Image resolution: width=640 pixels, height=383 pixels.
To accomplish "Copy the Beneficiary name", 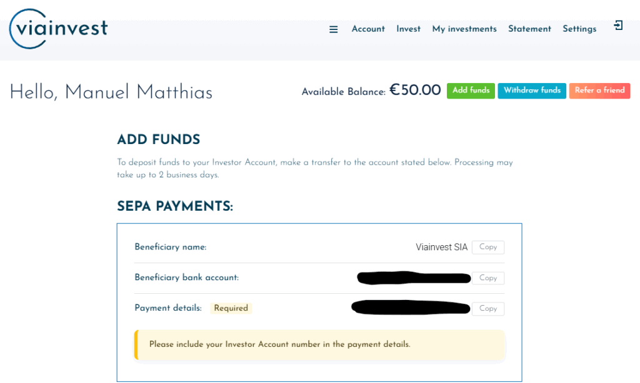I will [x=487, y=247].
